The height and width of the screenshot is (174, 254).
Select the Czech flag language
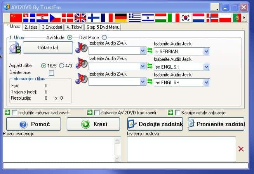55,18
